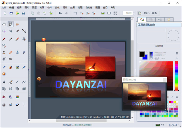
Task: Click the preview window thumbnail image
Action: tap(144, 97)
